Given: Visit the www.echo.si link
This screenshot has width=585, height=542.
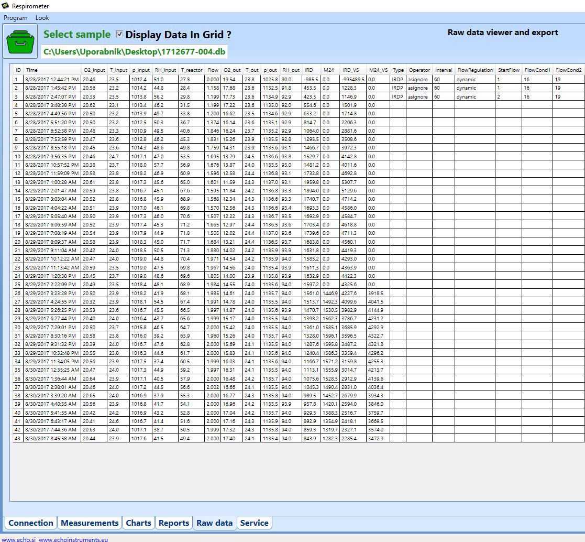Looking at the screenshot, I should point(17,538).
